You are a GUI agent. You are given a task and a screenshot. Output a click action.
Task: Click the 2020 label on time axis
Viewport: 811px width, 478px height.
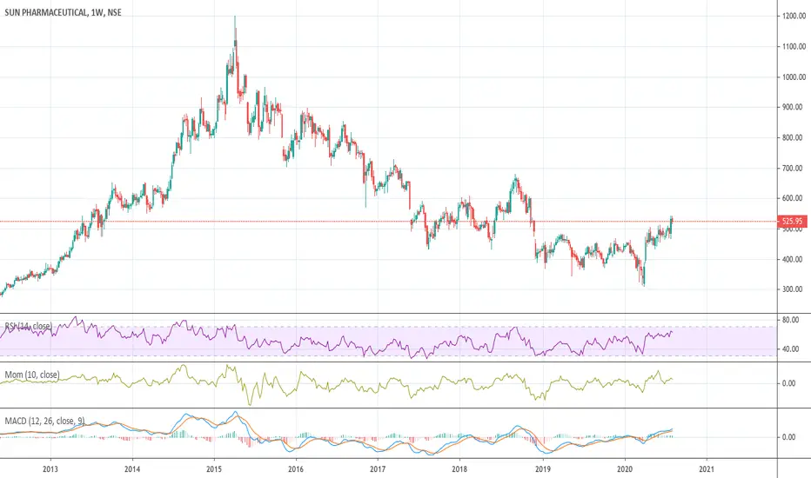pyautogui.click(x=625, y=469)
